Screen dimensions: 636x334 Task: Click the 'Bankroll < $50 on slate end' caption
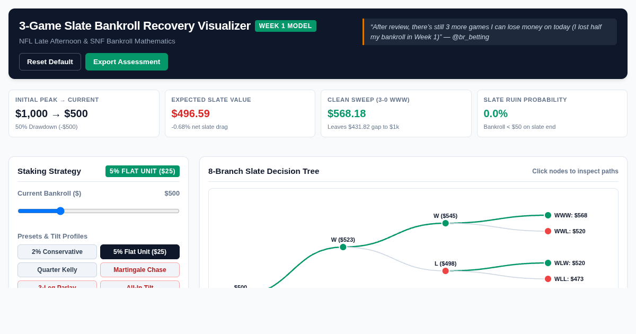(518, 127)
